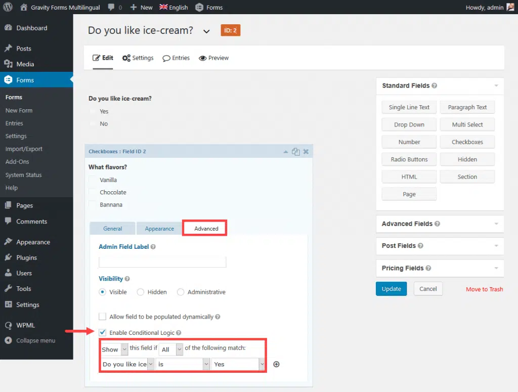Click the Dashboard gauge icon
The image size is (518, 392).
(8, 28)
